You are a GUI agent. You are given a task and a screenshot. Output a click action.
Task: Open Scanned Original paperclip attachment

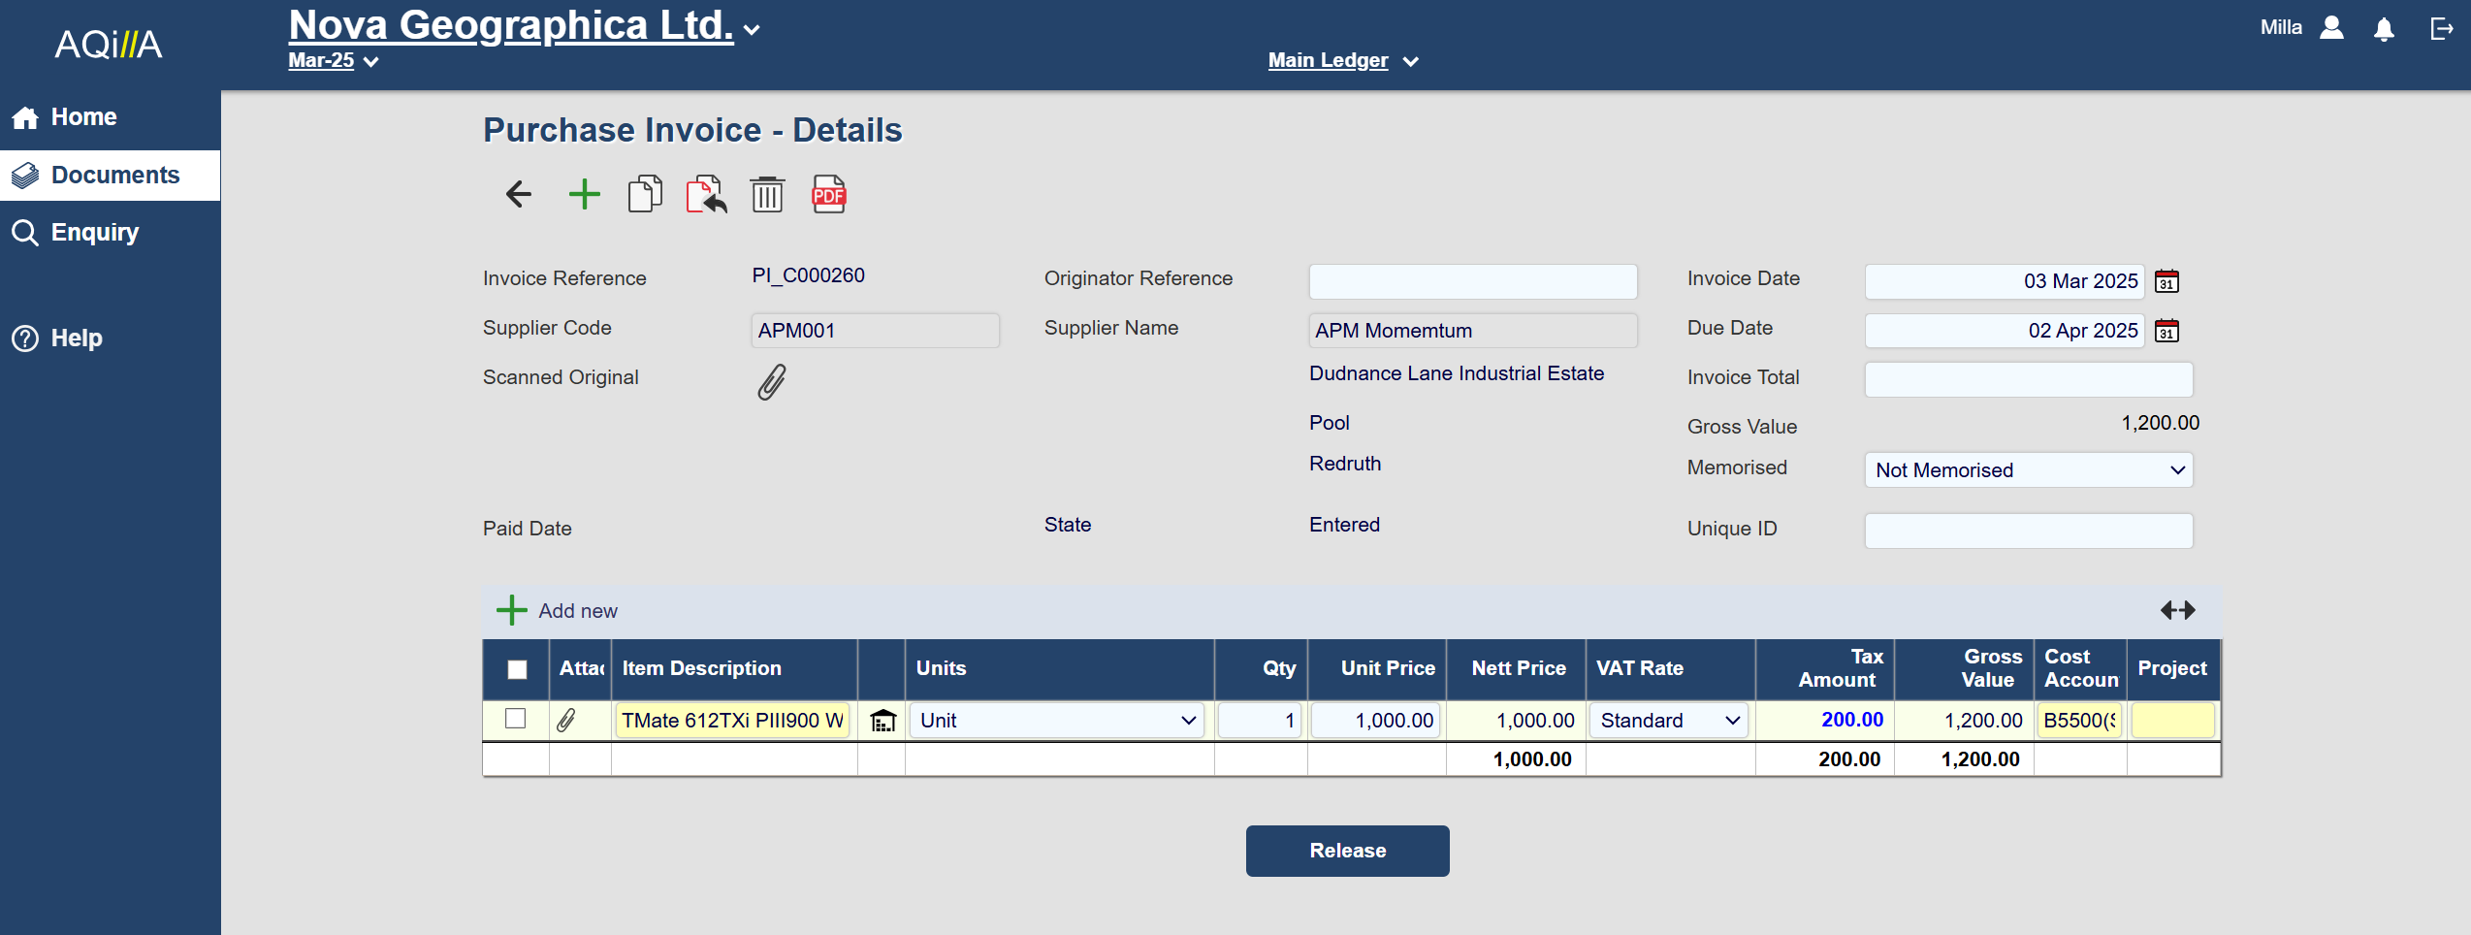pyautogui.click(x=772, y=382)
